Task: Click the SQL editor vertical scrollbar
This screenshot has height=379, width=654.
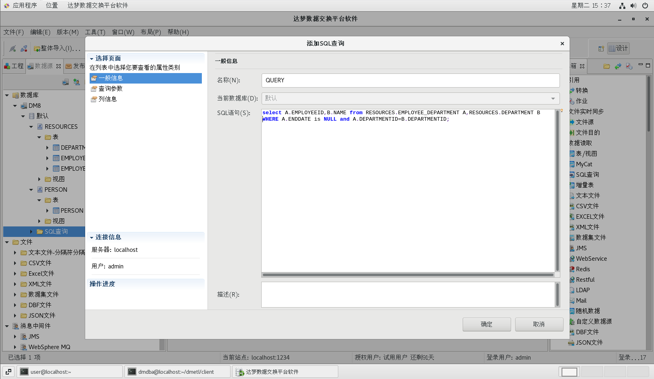Action: click(558, 191)
